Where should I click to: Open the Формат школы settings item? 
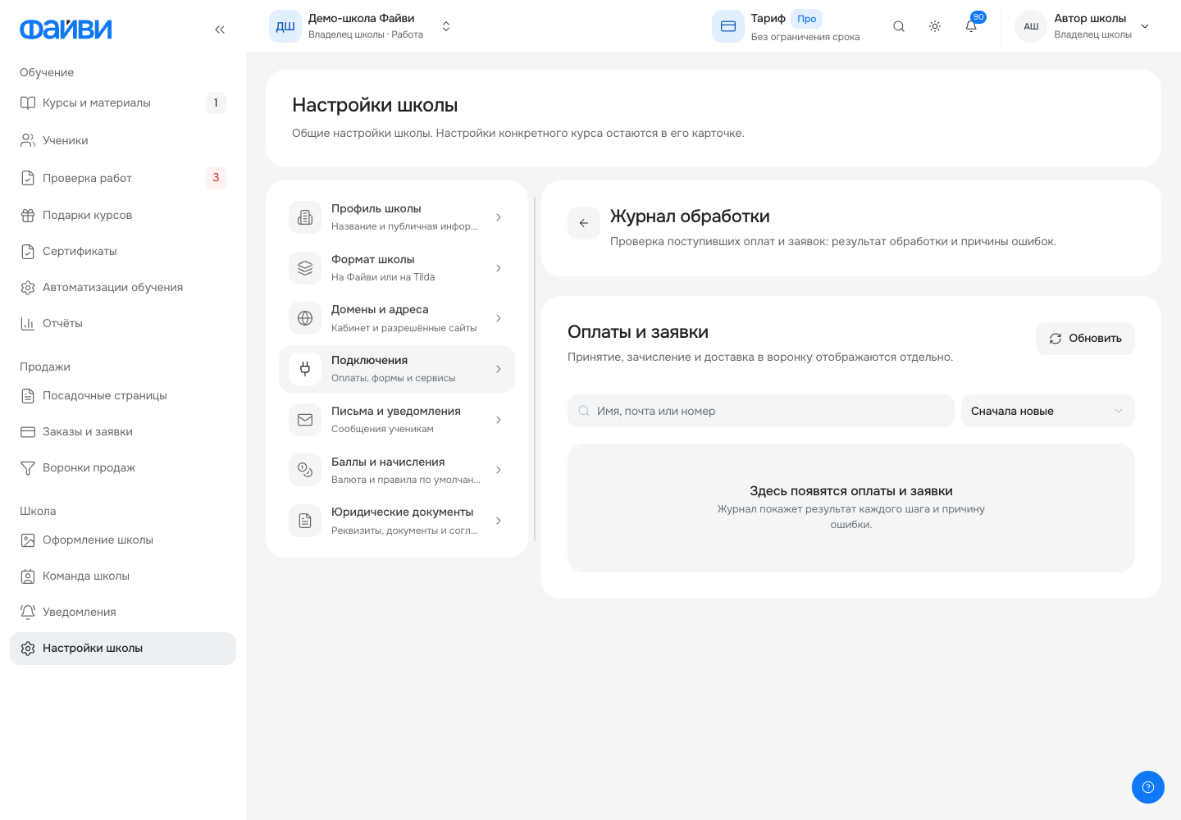[x=397, y=268]
